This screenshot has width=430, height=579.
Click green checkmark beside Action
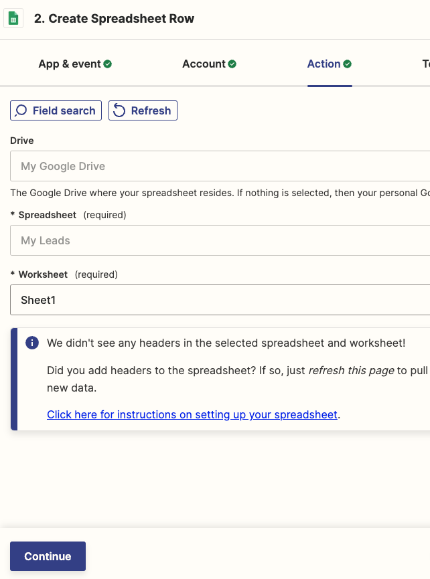tap(347, 64)
